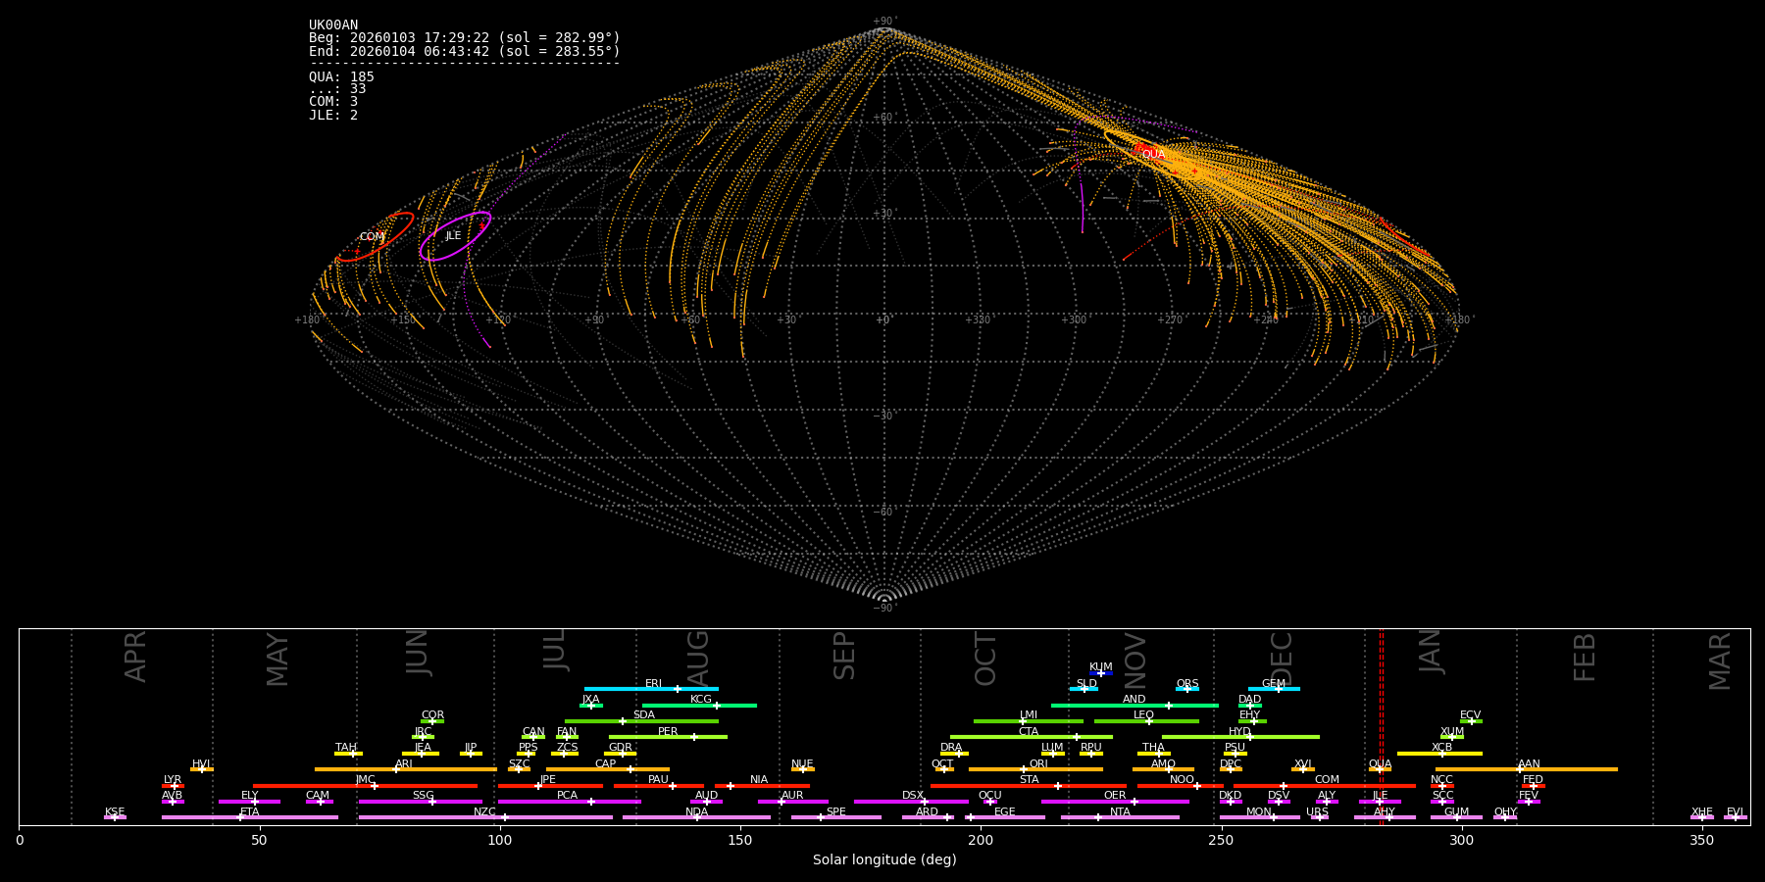Select the ETA pink shower bar

[250, 817]
